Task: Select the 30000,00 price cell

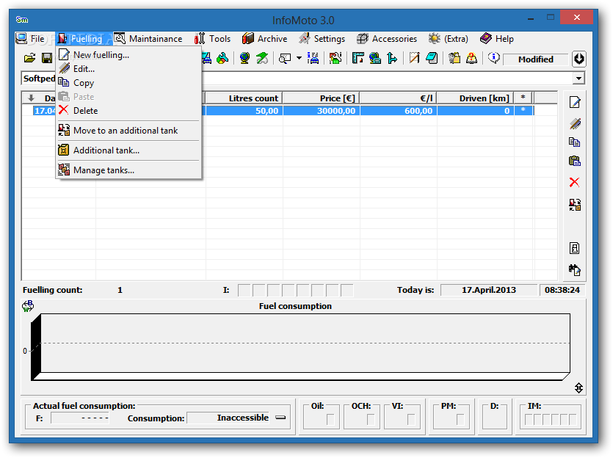Action: click(x=321, y=111)
